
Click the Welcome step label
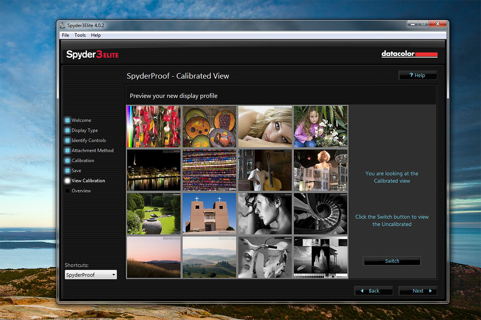(x=81, y=121)
